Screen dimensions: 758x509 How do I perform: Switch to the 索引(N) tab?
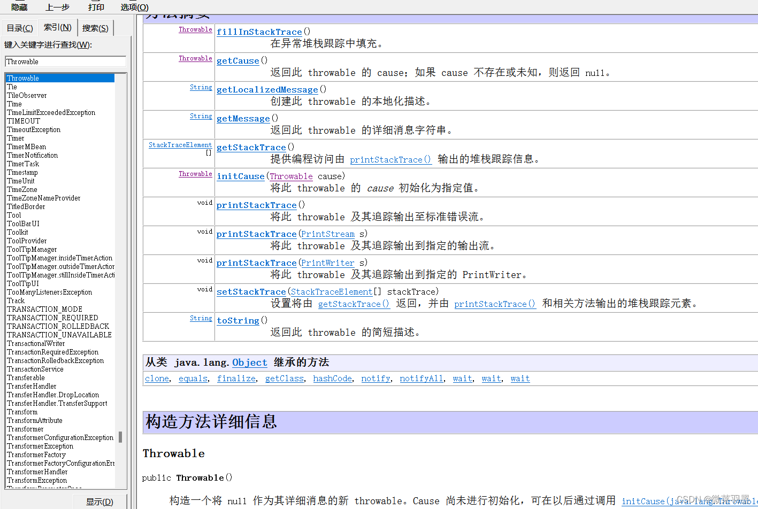tap(57, 27)
